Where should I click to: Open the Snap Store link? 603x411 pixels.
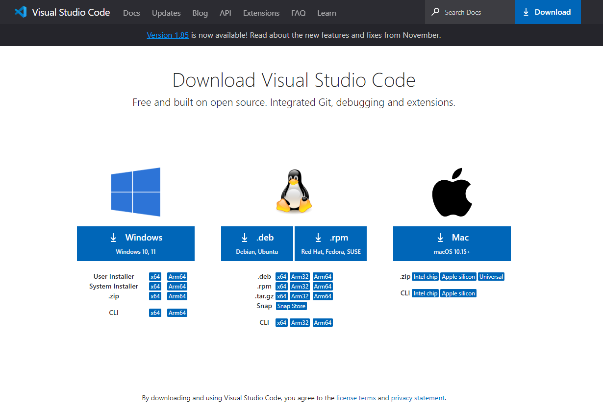point(291,306)
